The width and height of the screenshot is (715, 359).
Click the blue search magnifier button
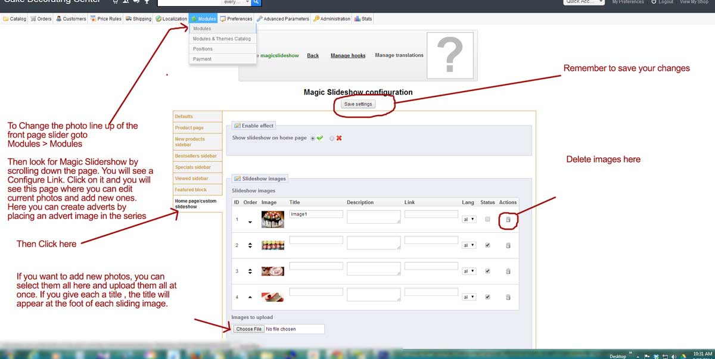tap(257, 2)
